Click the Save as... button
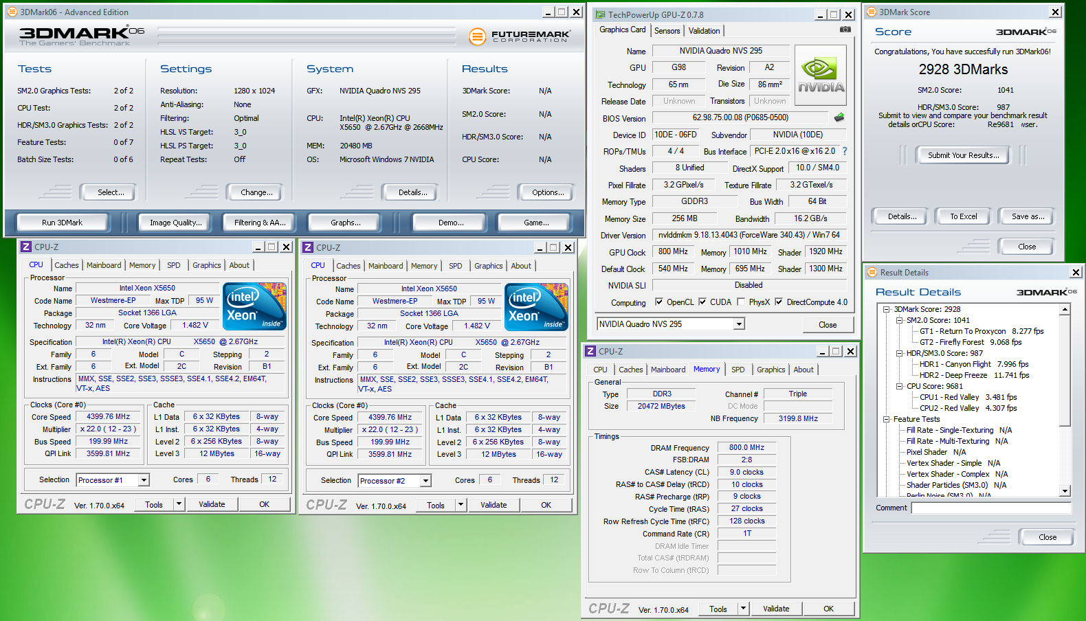Screen dimensions: 1086x621 pyautogui.click(x=1028, y=216)
